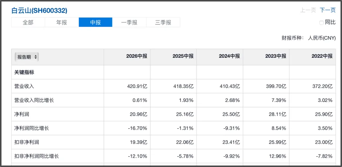The height and width of the screenshot is (167, 342).
Task: Click the 净利润同比增长 row label
Action: tap(32, 128)
